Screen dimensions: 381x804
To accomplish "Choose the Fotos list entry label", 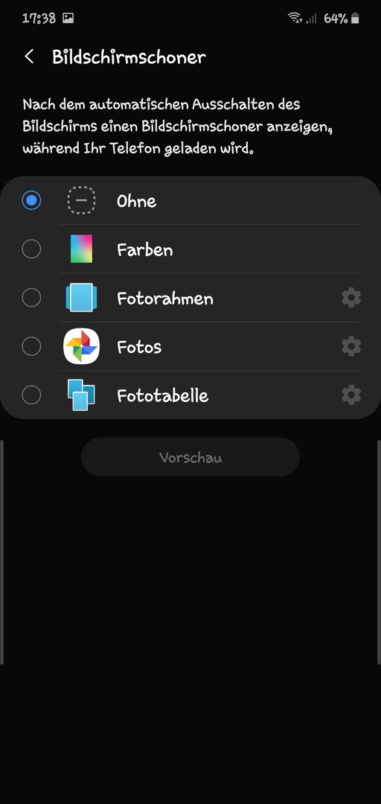I will pos(139,347).
